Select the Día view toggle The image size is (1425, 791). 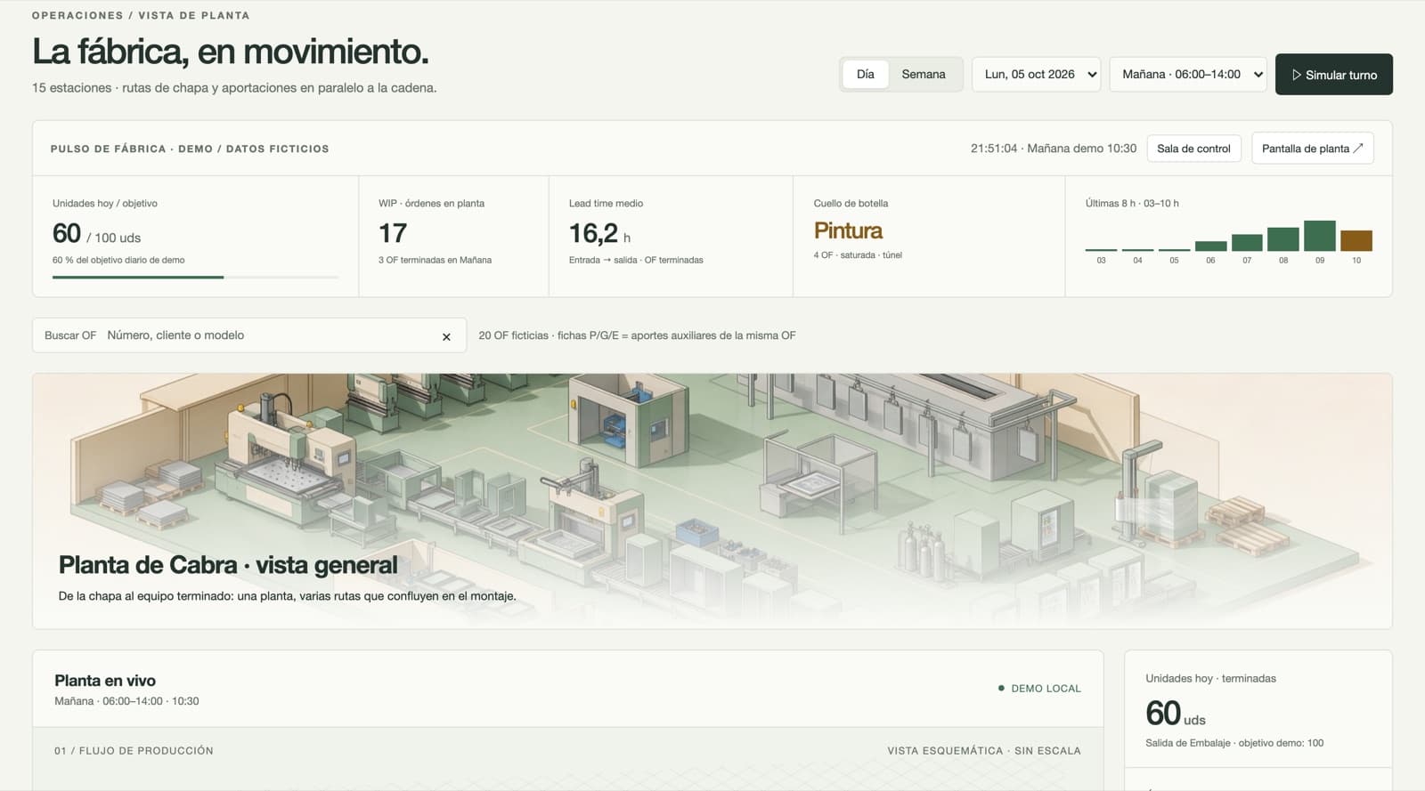click(865, 75)
